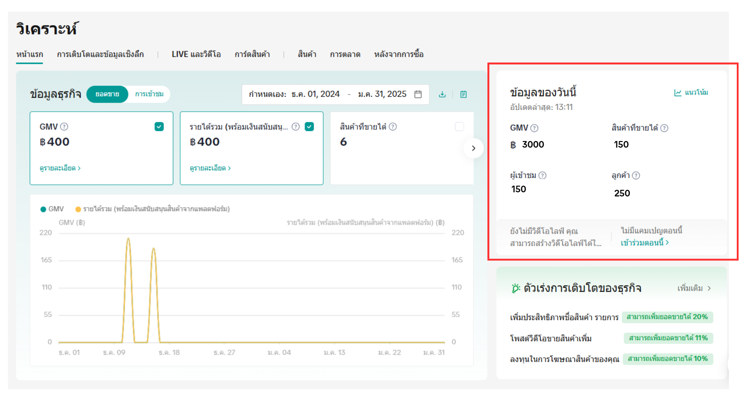Click help icon next to ผู้เข้าชม
Image resolution: width=743 pixels, height=397 pixels.
[542, 175]
